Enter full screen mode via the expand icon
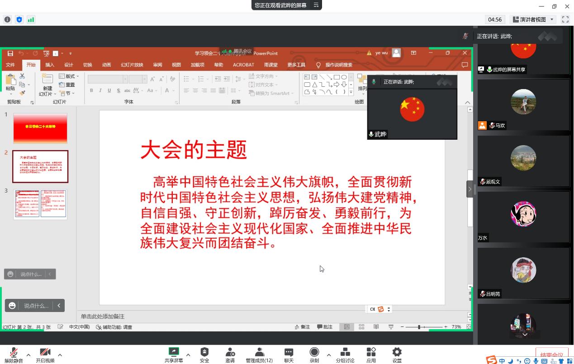Image resolution: width=574 pixels, height=364 pixels. pyautogui.click(x=565, y=19)
